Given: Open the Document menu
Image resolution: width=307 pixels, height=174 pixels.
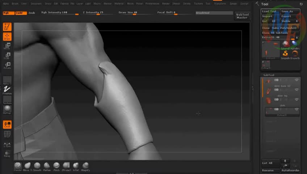Looking at the screenshot, I should (36, 4).
